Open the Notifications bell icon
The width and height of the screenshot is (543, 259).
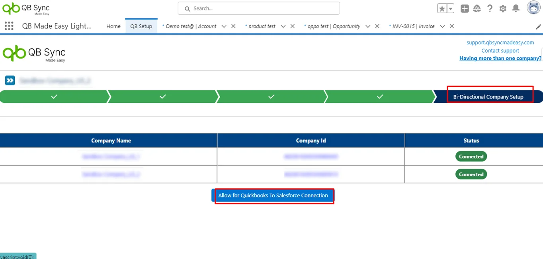click(x=516, y=8)
